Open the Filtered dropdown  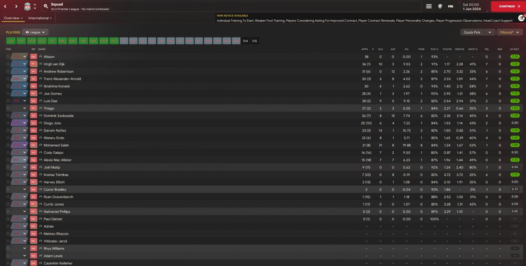click(510, 32)
